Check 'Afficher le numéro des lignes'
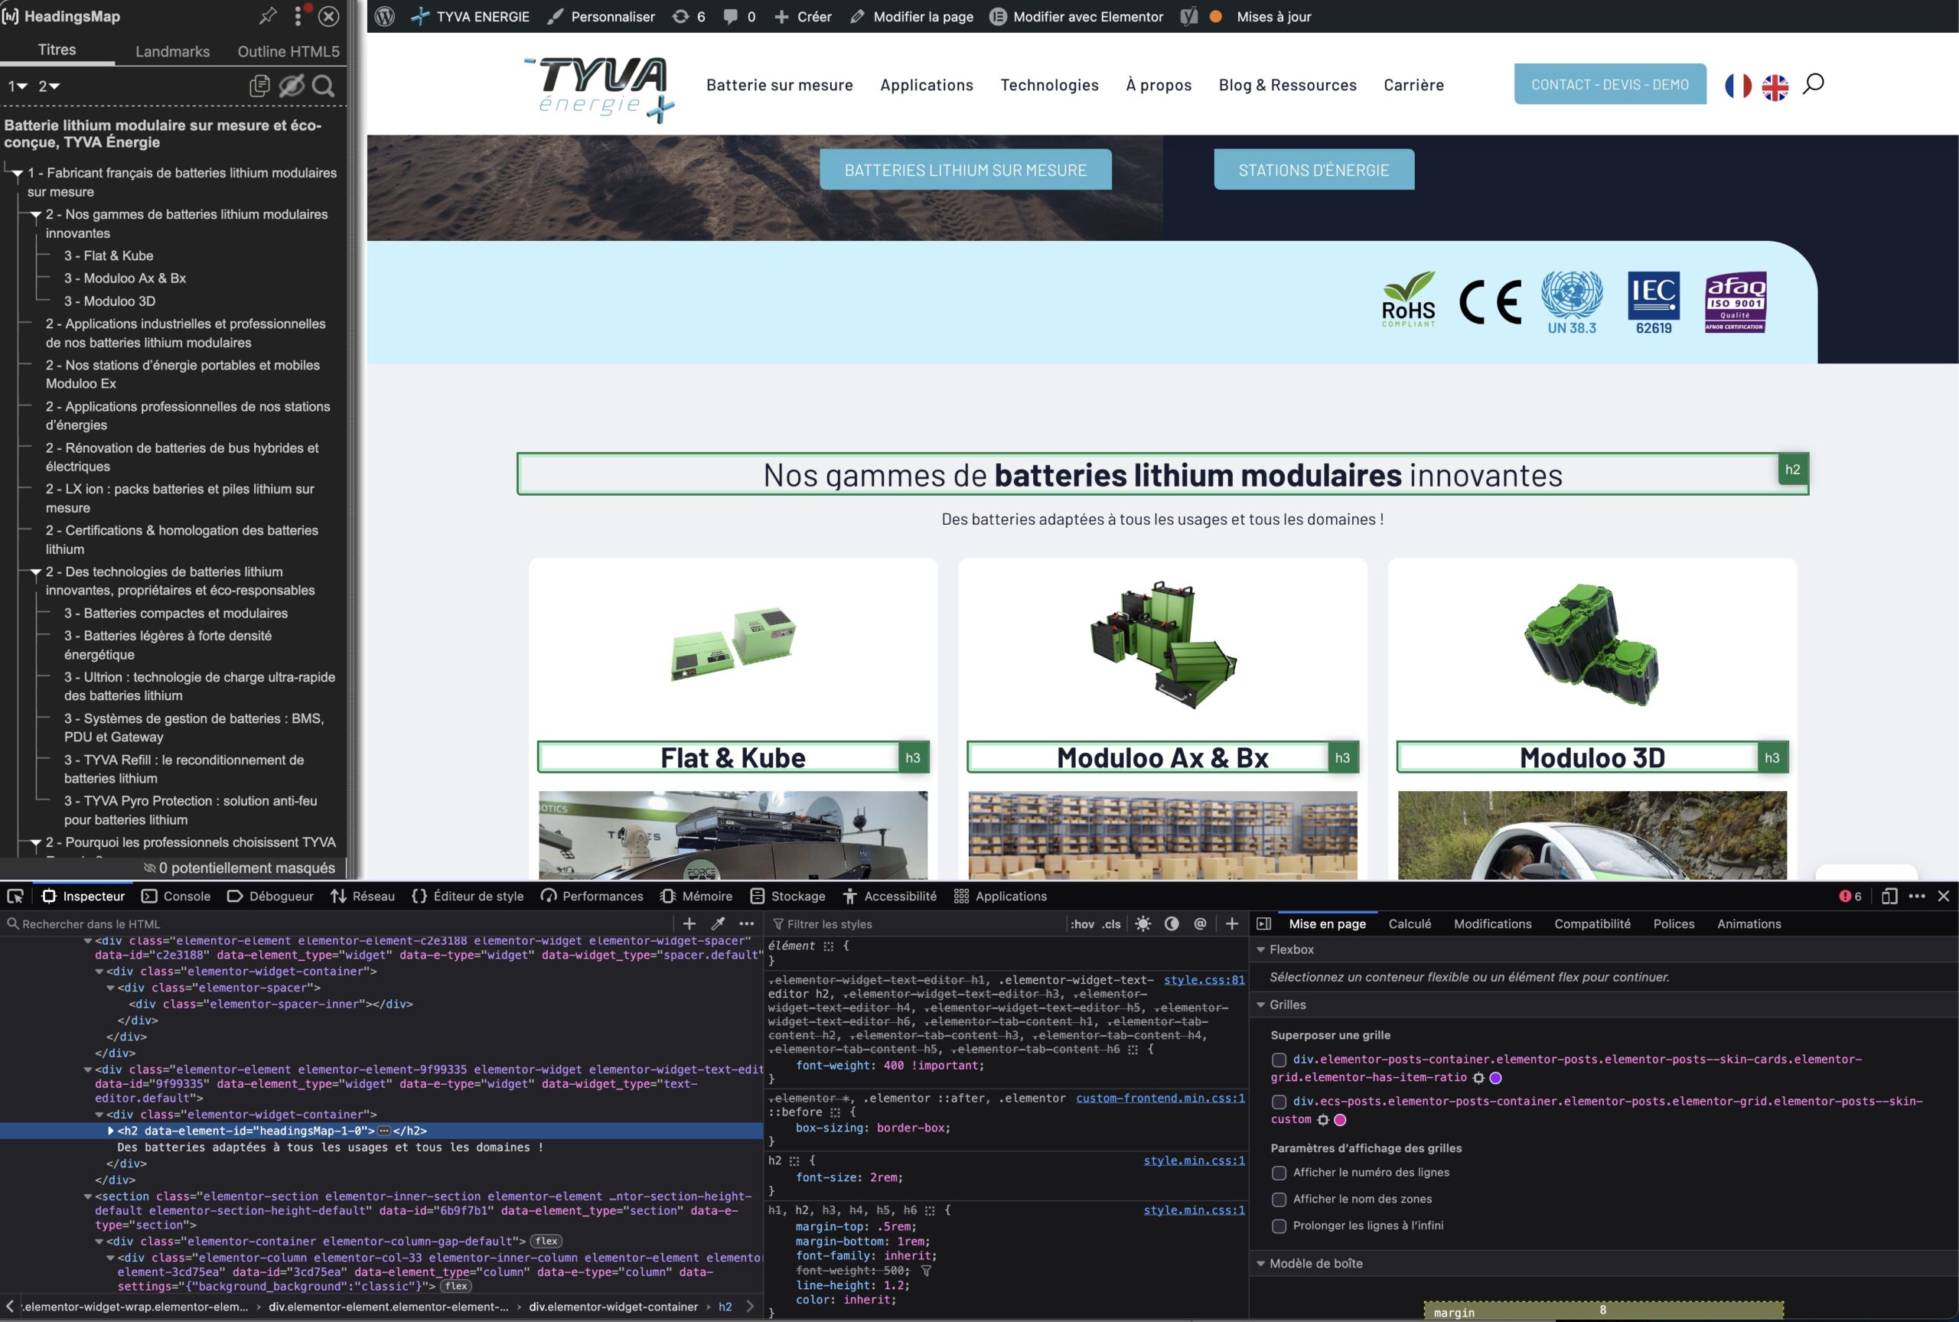Image resolution: width=1959 pixels, height=1322 pixels. pos(1279,1173)
